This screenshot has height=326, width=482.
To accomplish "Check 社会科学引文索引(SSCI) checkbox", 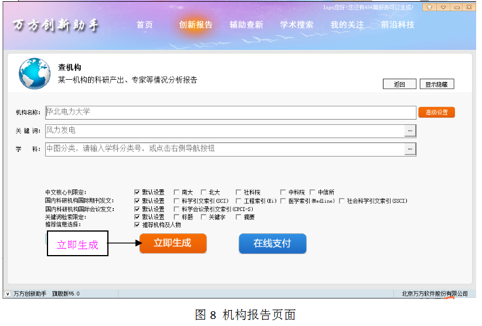I will 341,201.
